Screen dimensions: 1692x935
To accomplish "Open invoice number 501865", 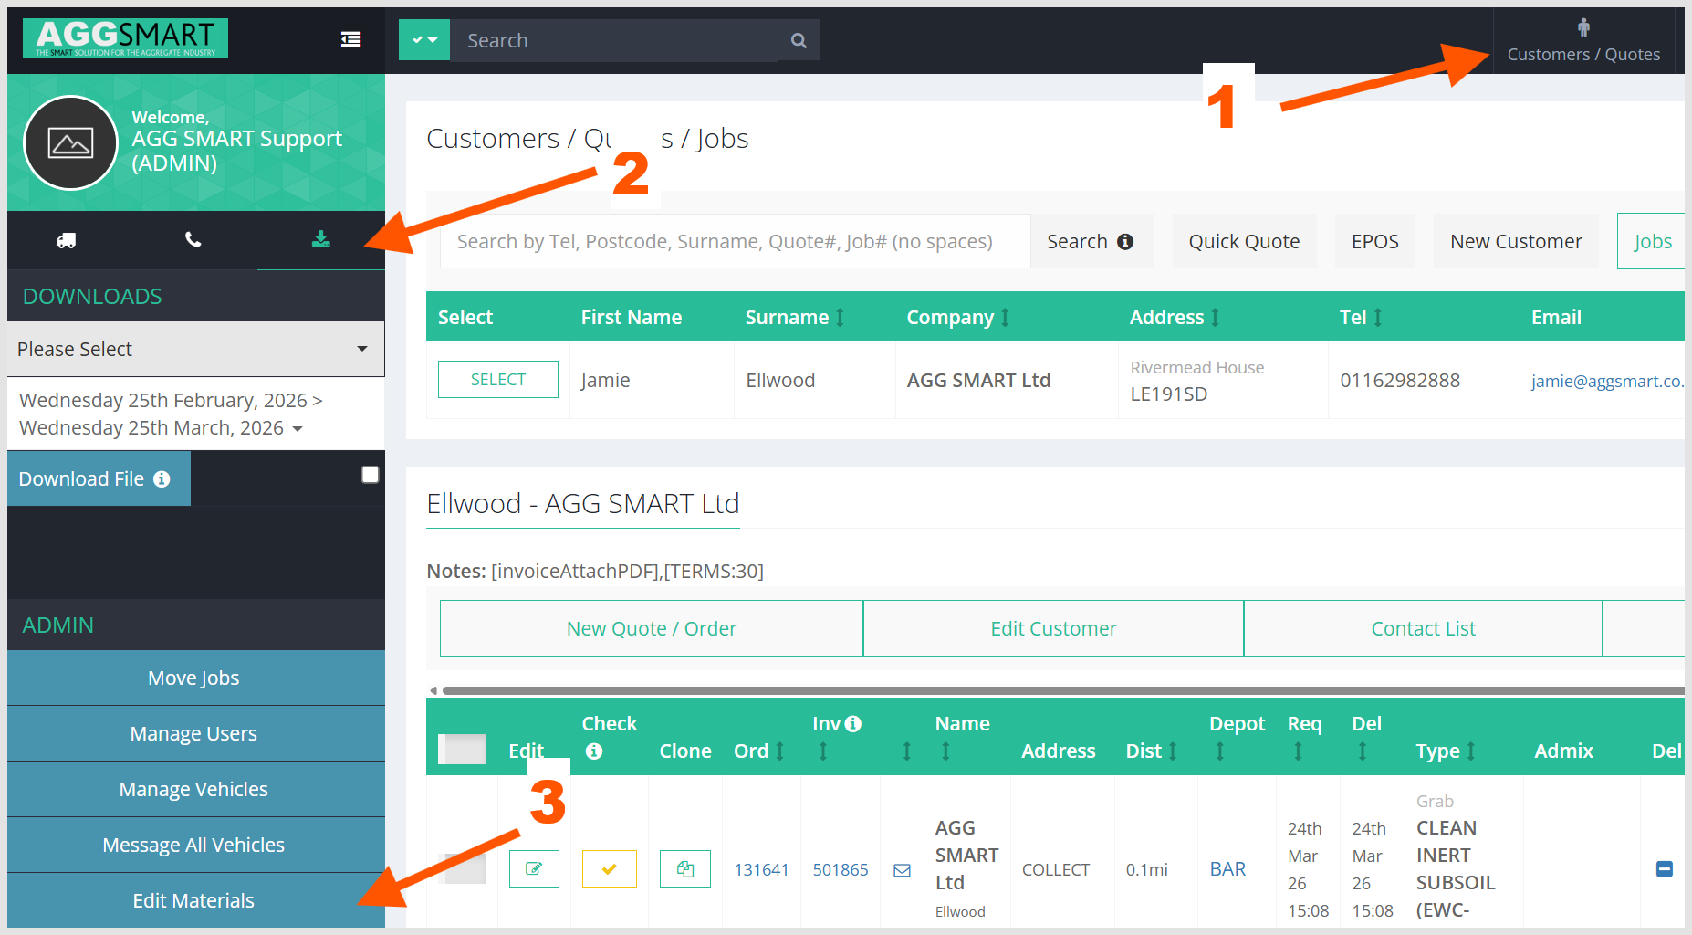I will (841, 869).
